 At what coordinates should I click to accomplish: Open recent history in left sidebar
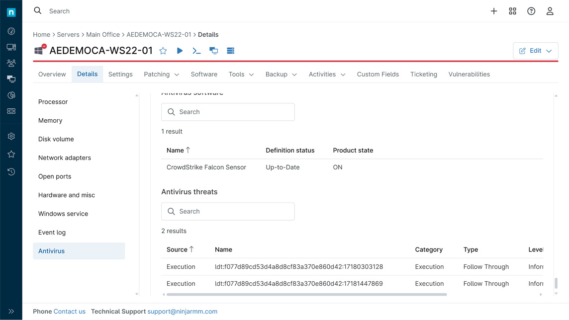11,172
